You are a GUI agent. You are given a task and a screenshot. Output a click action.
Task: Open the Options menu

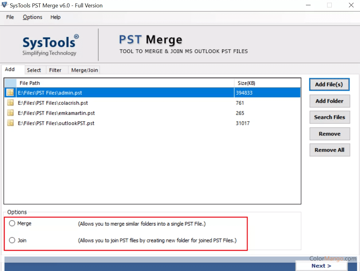coord(33,17)
